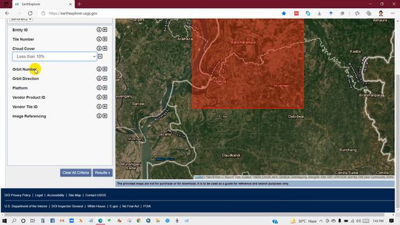Open the DOI Inspector General link
Viewport: 400px width, 225px height.
(67, 206)
